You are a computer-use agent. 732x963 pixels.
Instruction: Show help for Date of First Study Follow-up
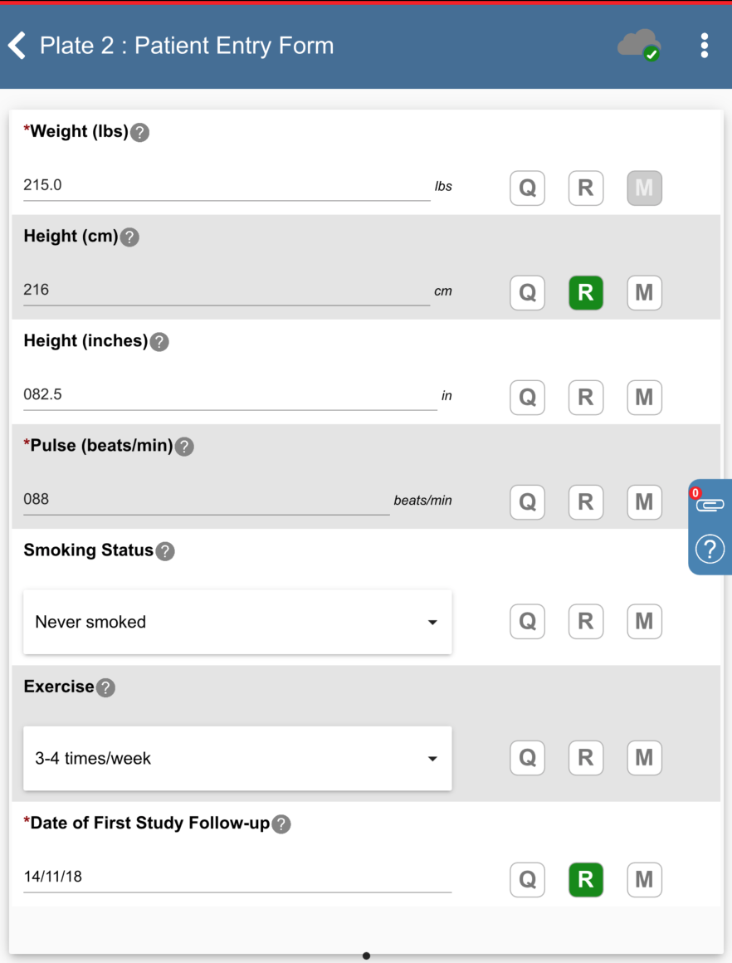click(x=281, y=824)
